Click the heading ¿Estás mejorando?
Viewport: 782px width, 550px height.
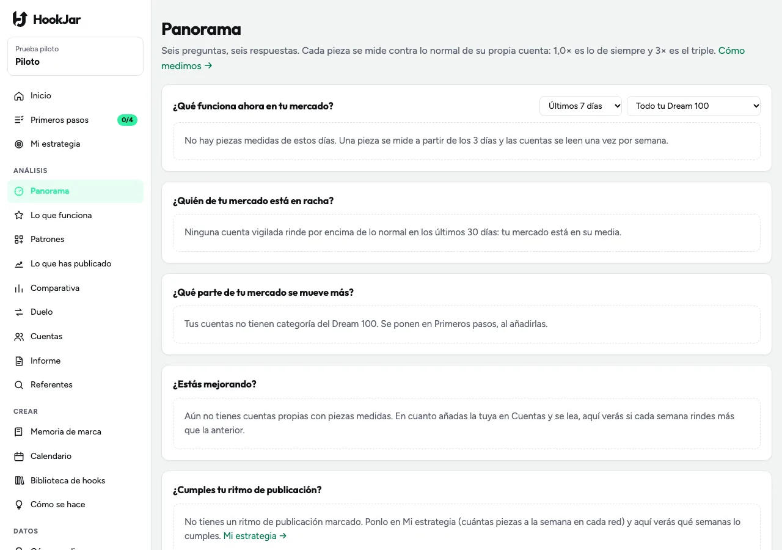tap(214, 384)
